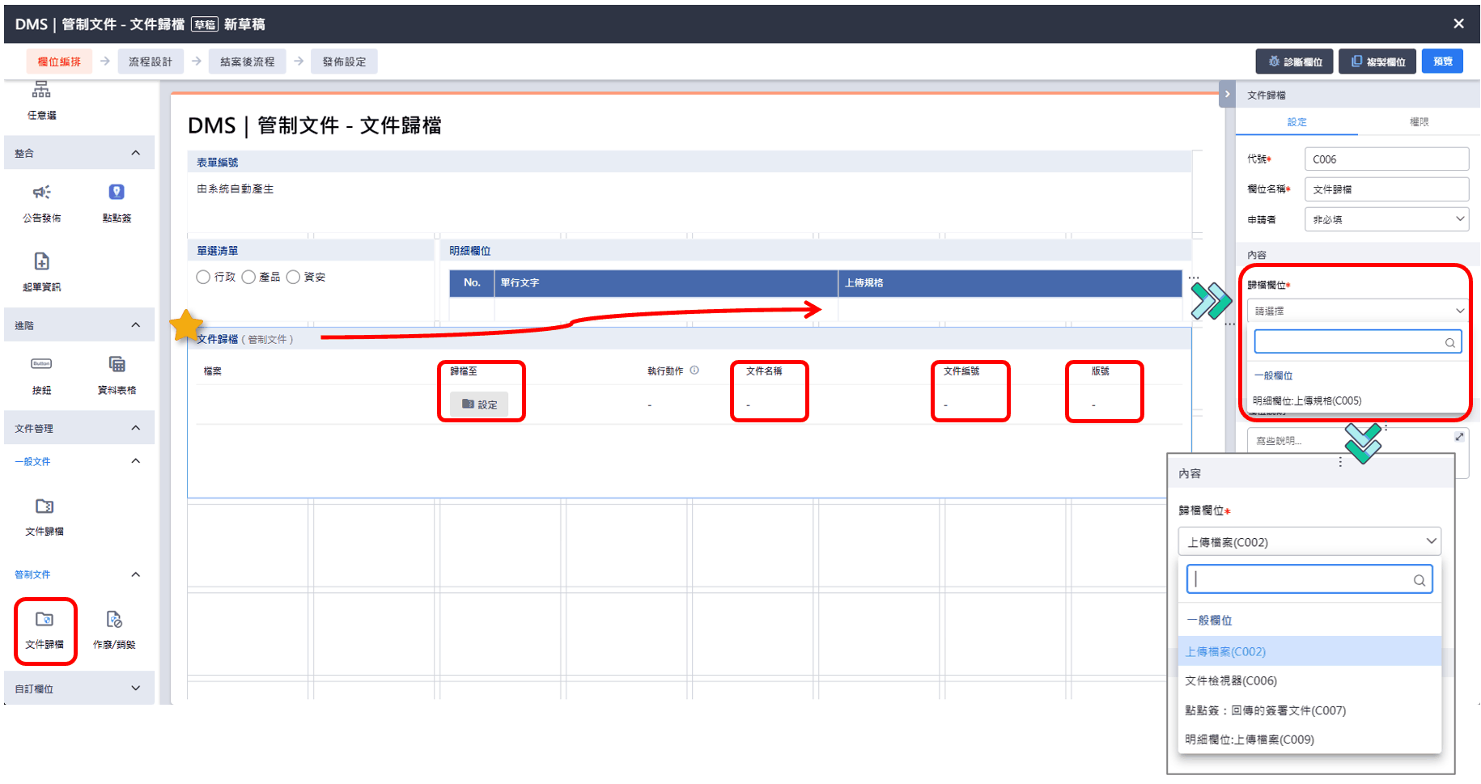Viewport: 1481px width, 784px height.
Task: Click the highlighted 文件歸檔 icon under 管制文件
Action: click(x=45, y=631)
